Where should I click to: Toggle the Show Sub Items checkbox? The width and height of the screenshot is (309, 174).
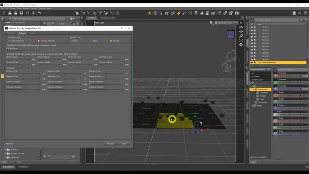(252, 157)
